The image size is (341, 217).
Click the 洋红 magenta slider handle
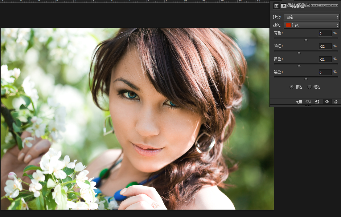point(299,53)
